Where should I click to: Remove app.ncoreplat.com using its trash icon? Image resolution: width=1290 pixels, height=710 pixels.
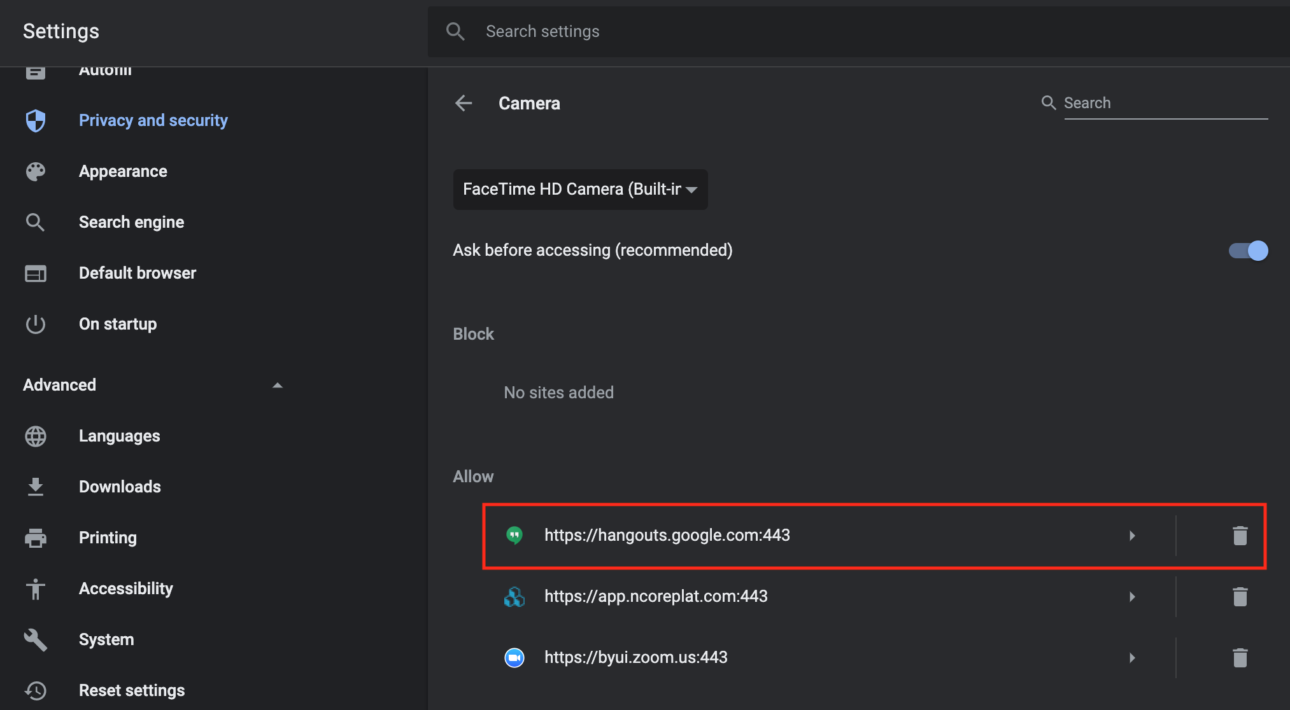click(1240, 597)
